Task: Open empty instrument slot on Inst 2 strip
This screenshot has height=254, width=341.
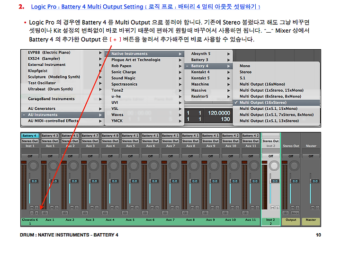Action: (x=270, y=136)
